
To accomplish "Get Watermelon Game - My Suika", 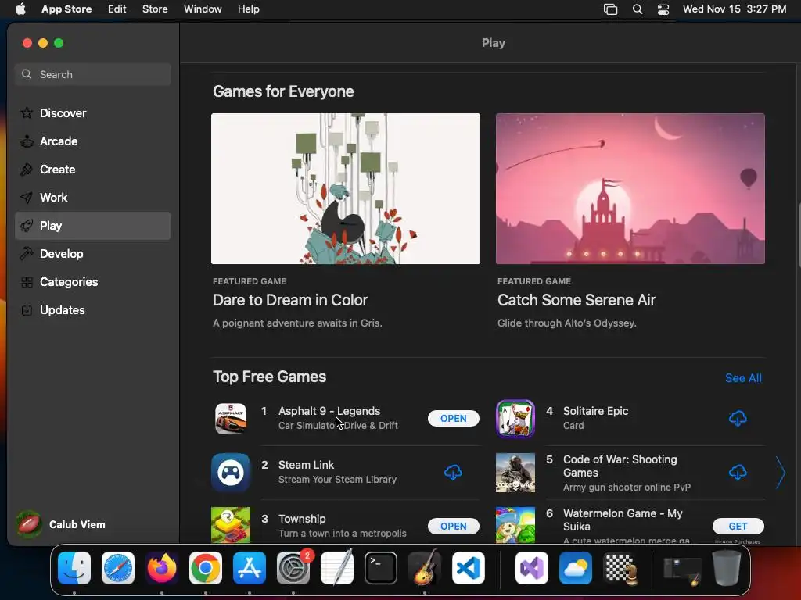I will pos(738,526).
